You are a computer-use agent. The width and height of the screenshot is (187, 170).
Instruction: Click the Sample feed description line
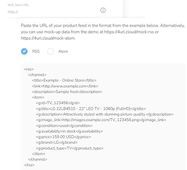[67, 92]
